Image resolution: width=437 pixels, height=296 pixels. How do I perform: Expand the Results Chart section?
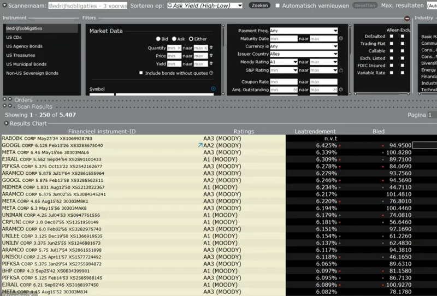coord(6,123)
